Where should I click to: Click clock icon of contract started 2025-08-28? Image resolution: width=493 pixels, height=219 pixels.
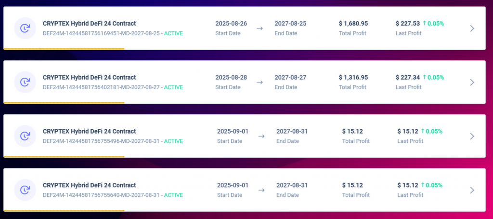[24, 82]
